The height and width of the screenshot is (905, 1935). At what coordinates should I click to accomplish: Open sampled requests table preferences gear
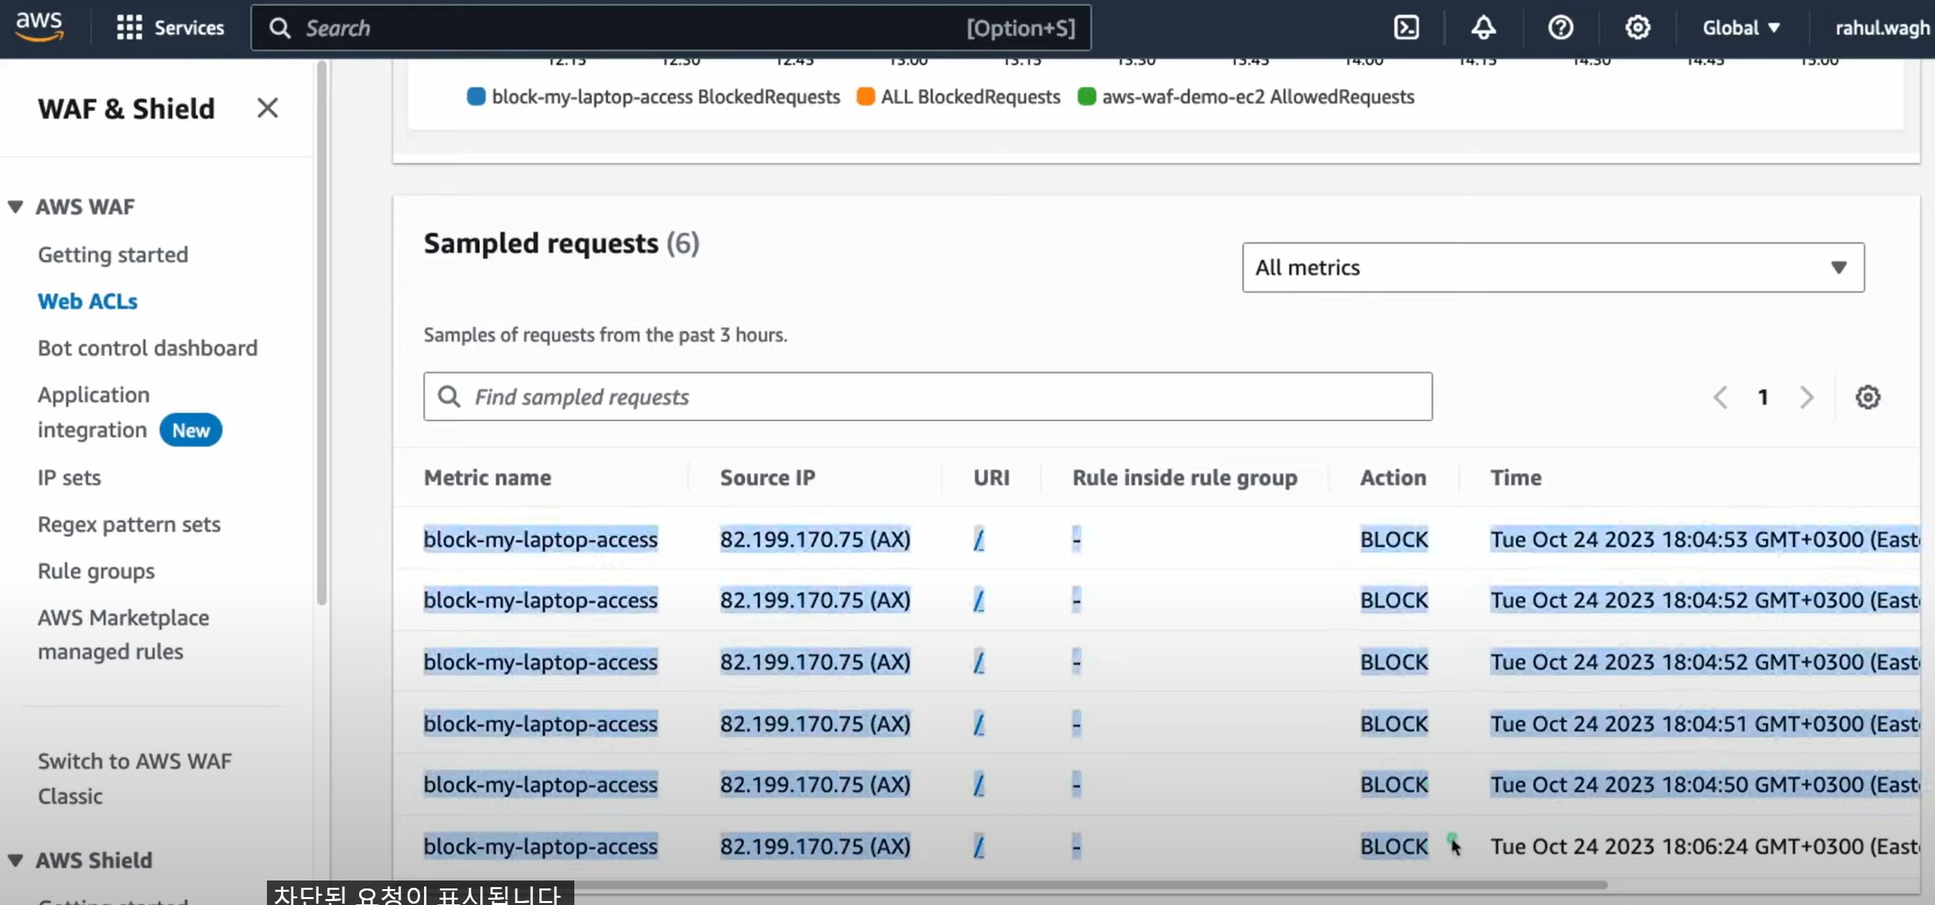[x=1867, y=397]
